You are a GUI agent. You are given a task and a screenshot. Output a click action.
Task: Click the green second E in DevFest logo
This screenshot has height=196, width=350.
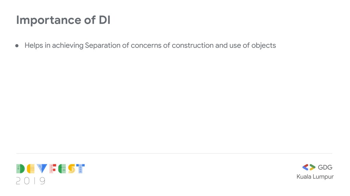[x=62, y=169]
